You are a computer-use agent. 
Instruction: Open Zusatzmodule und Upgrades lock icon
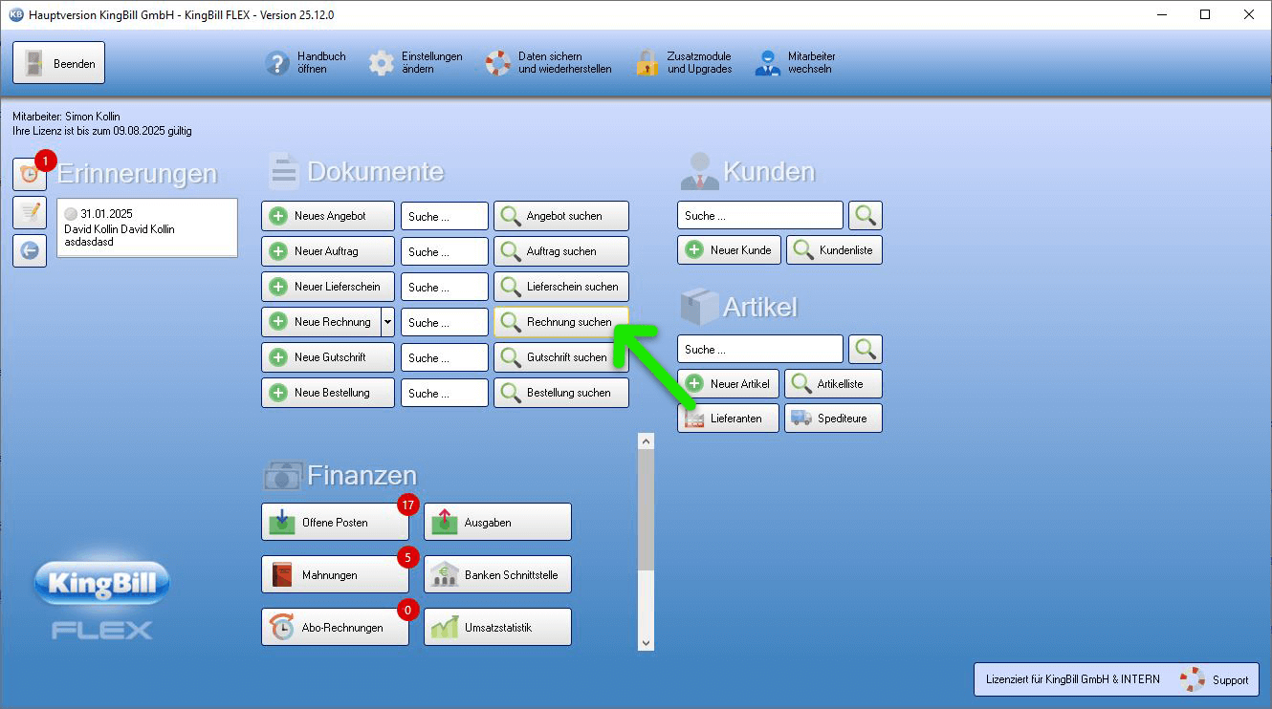pyautogui.click(x=647, y=63)
